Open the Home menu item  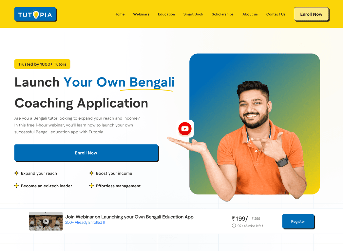pos(120,14)
